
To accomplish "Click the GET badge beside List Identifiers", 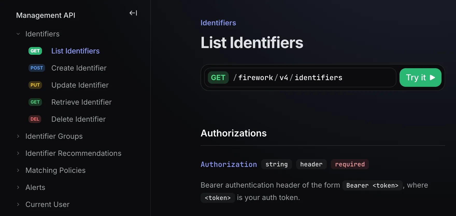I will click(x=35, y=51).
